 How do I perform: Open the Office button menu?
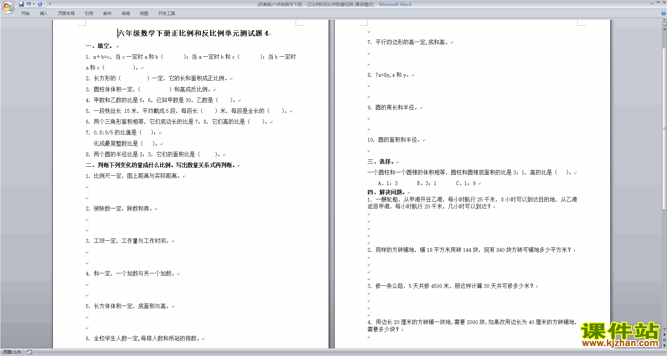click(8, 7)
